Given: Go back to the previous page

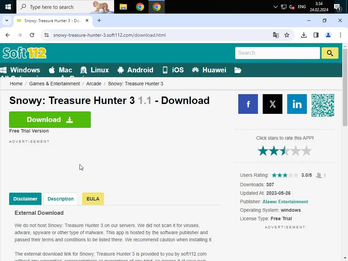Looking at the screenshot, I should tap(7, 35).
